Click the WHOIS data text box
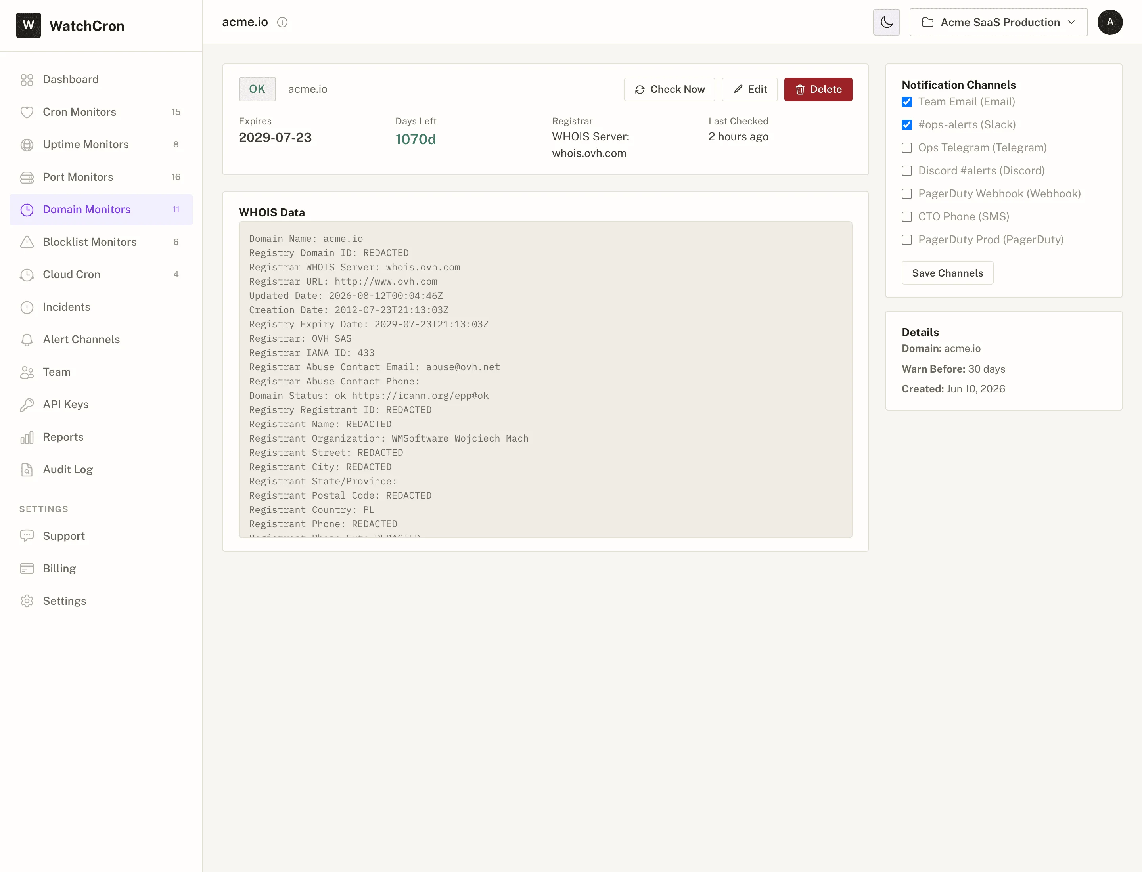 tap(545, 380)
